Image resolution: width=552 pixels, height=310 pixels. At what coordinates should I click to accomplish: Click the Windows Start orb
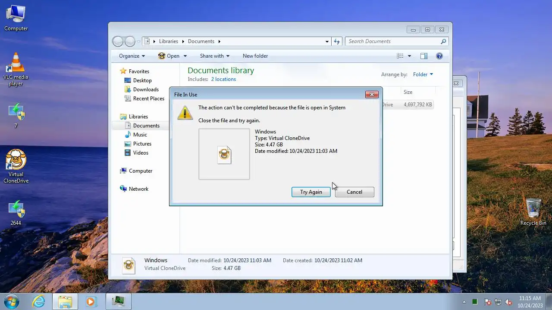click(x=11, y=301)
